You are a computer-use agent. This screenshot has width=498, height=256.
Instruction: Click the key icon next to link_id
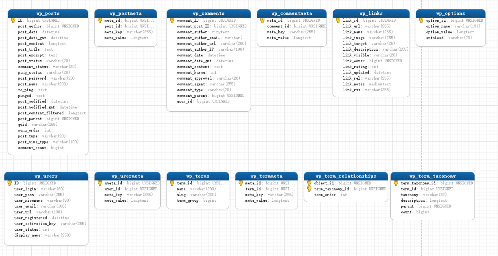point(338,20)
